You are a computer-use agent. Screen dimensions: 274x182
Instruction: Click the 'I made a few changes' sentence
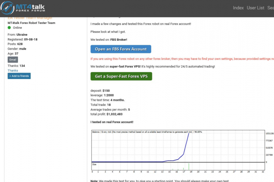[141, 24]
